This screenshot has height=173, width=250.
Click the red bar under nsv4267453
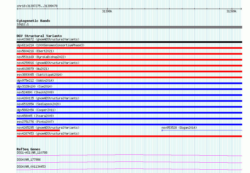[x=129, y=136]
